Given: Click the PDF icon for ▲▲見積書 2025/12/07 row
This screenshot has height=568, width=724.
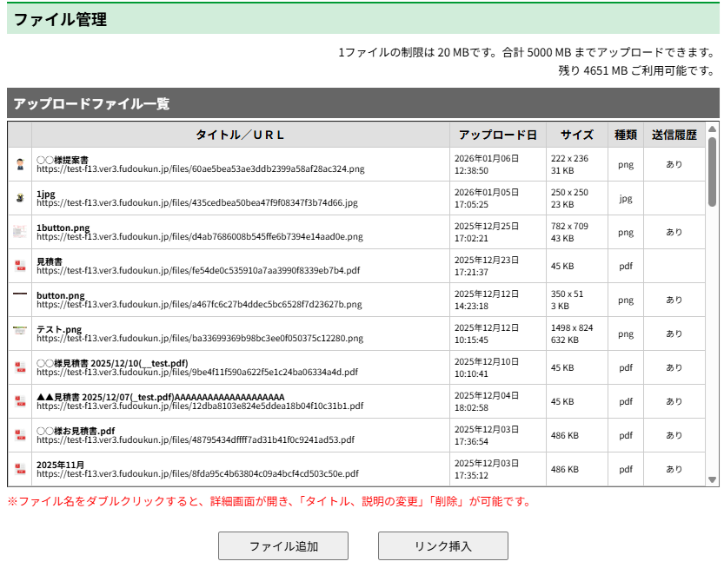Looking at the screenshot, I should pyautogui.click(x=20, y=401).
